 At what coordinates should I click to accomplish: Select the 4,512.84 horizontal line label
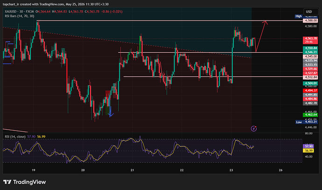(x=310, y=77)
